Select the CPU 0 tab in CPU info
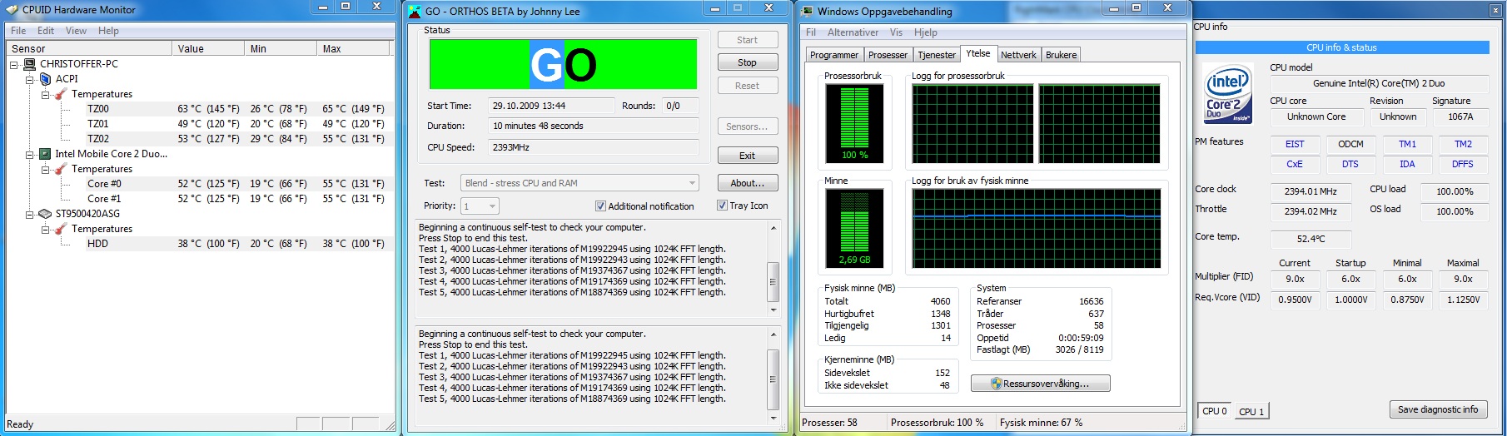 (1214, 411)
